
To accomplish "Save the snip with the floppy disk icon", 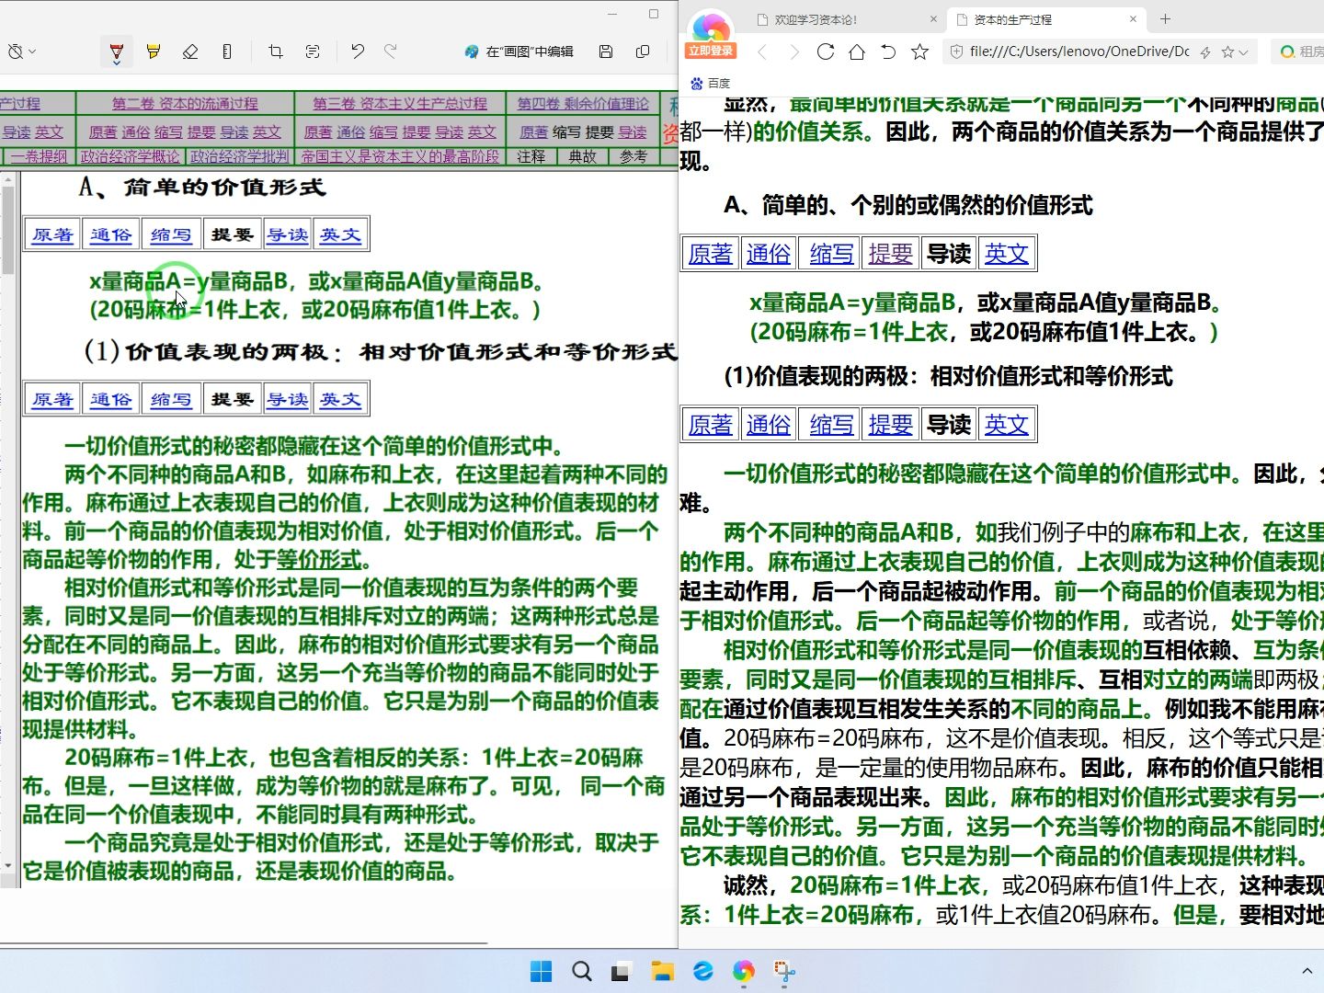I will tap(606, 51).
